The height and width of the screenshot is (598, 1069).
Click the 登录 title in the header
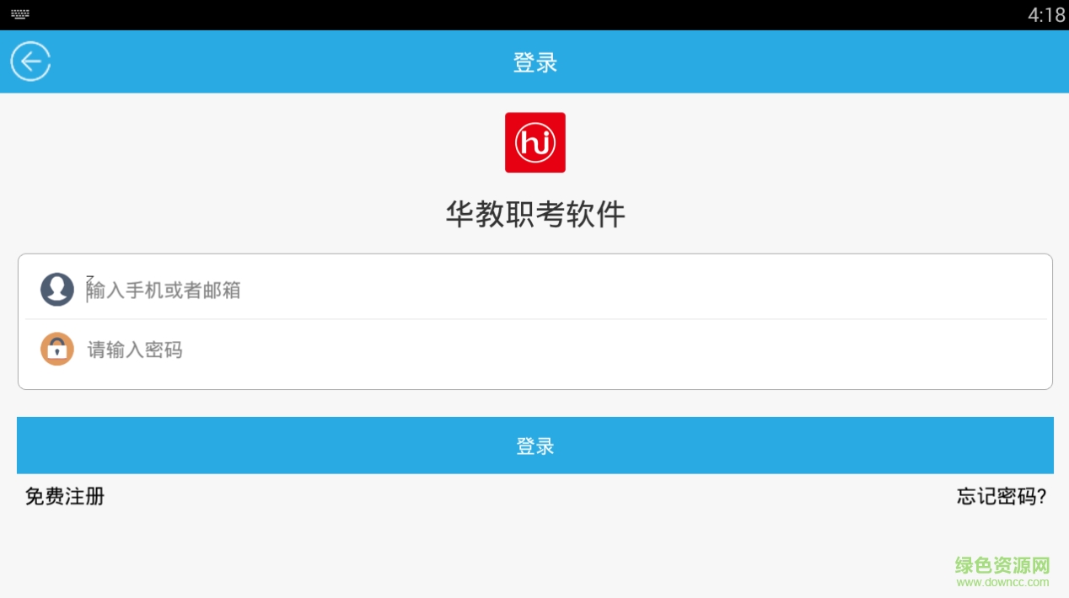535,62
